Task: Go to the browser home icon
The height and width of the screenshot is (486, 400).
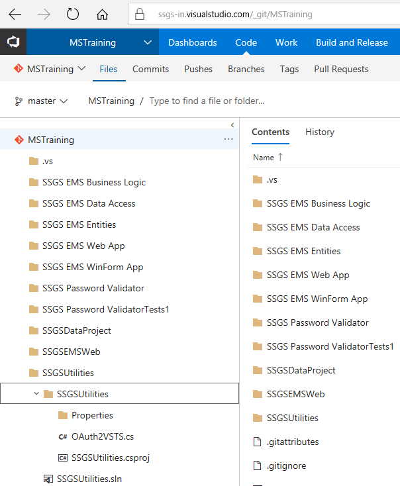Action: [102, 15]
